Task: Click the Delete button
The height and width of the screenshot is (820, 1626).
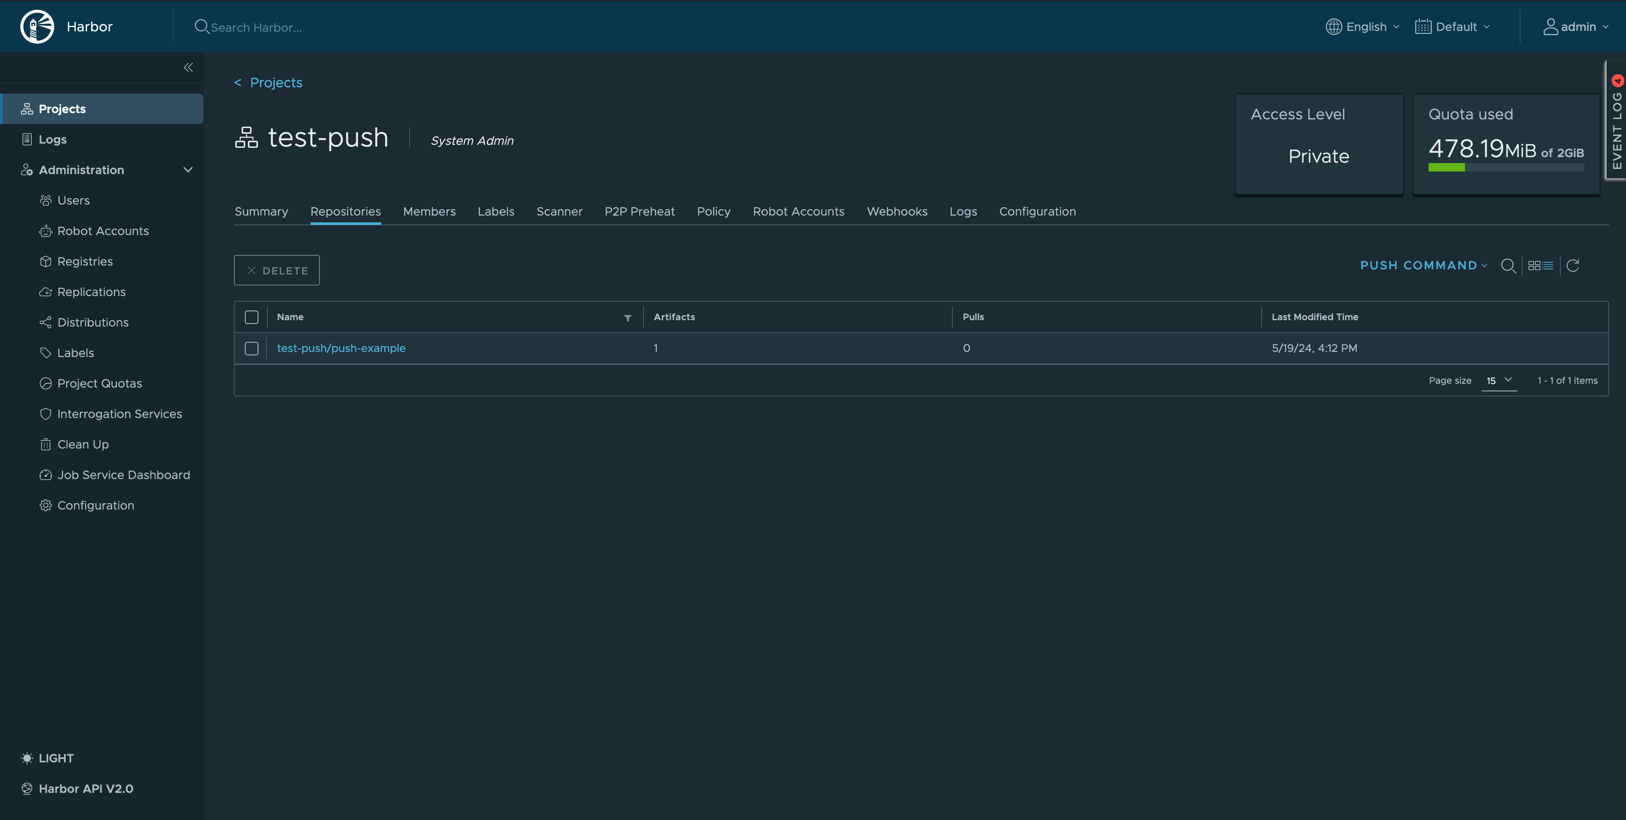Action: point(277,270)
